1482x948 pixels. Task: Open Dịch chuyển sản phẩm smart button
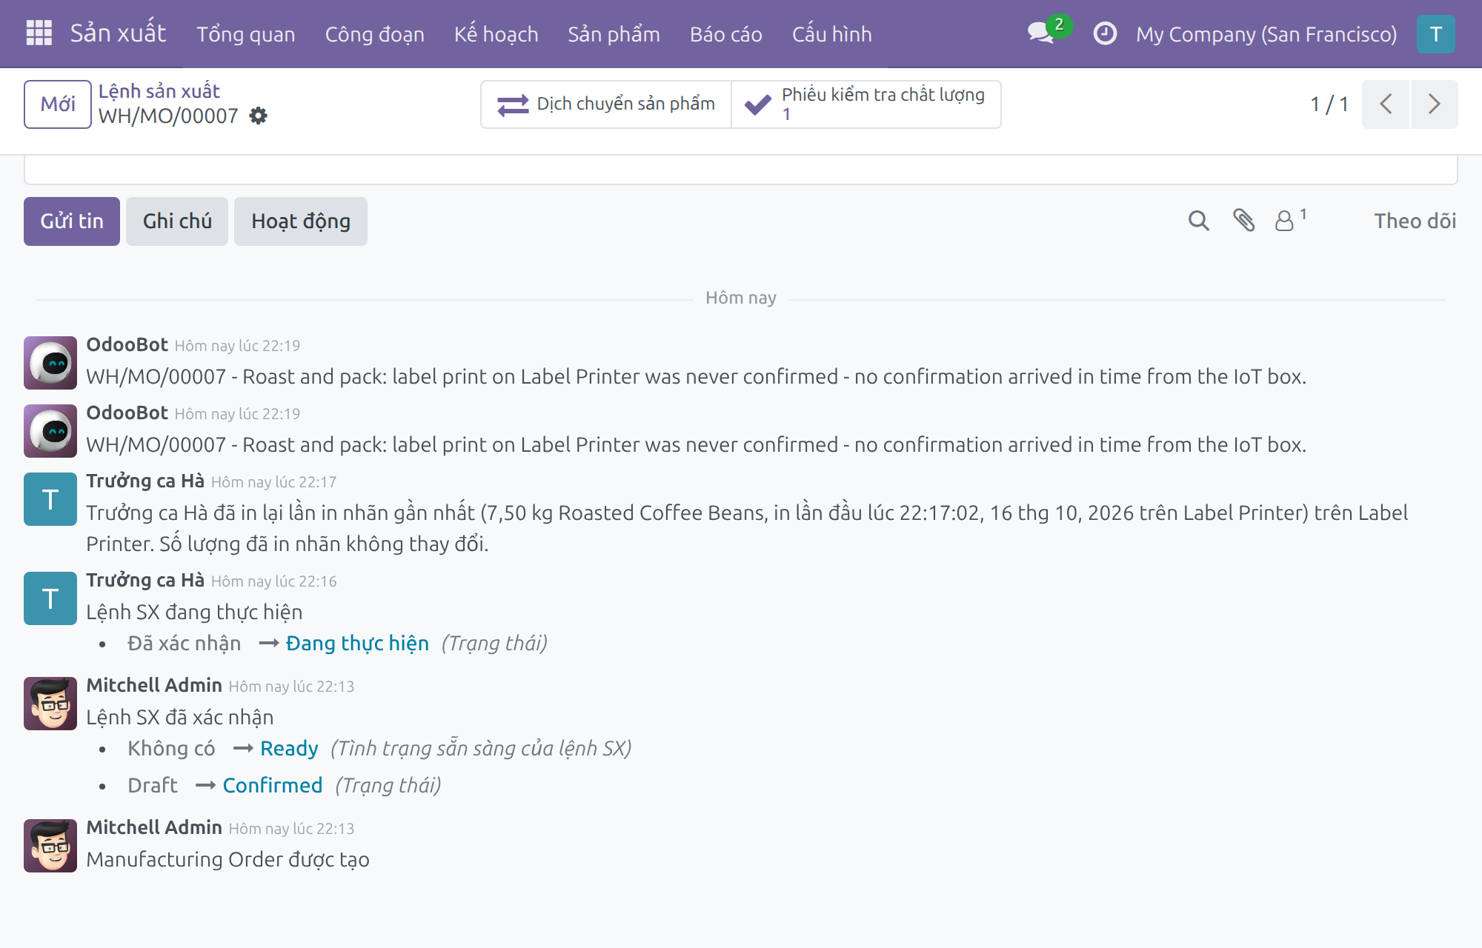pos(606,104)
